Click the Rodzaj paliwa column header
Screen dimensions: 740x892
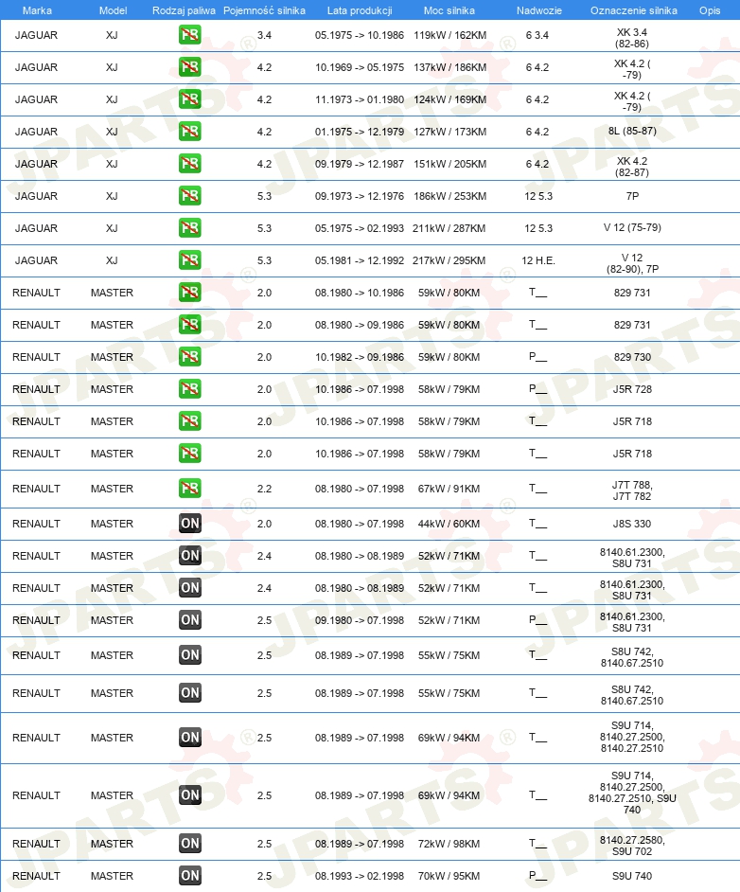[184, 10]
